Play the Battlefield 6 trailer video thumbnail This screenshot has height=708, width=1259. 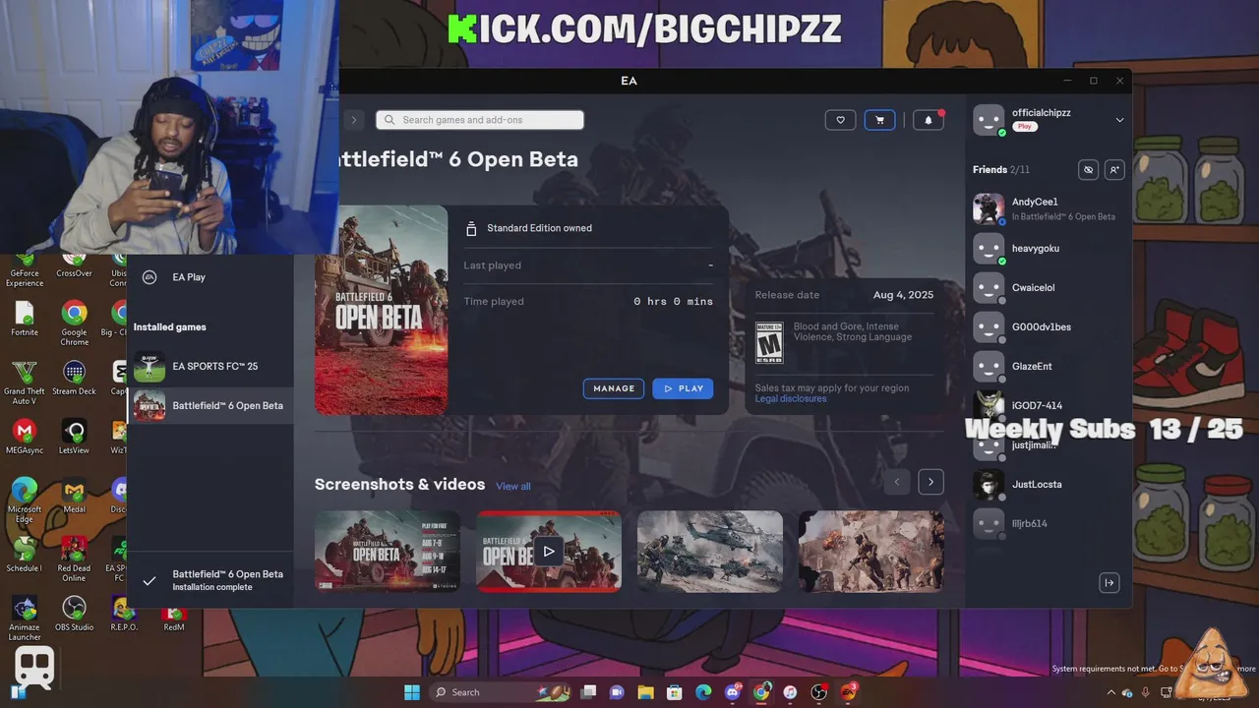[x=549, y=551]
